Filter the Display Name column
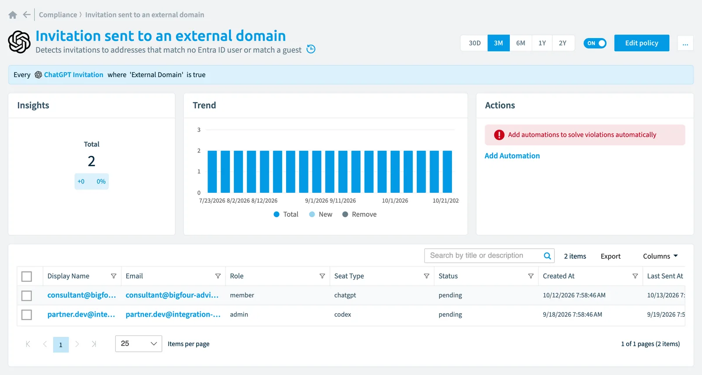The height and width of the screenshot is (375, 702). pyautogui.click(x=114, y=276)
